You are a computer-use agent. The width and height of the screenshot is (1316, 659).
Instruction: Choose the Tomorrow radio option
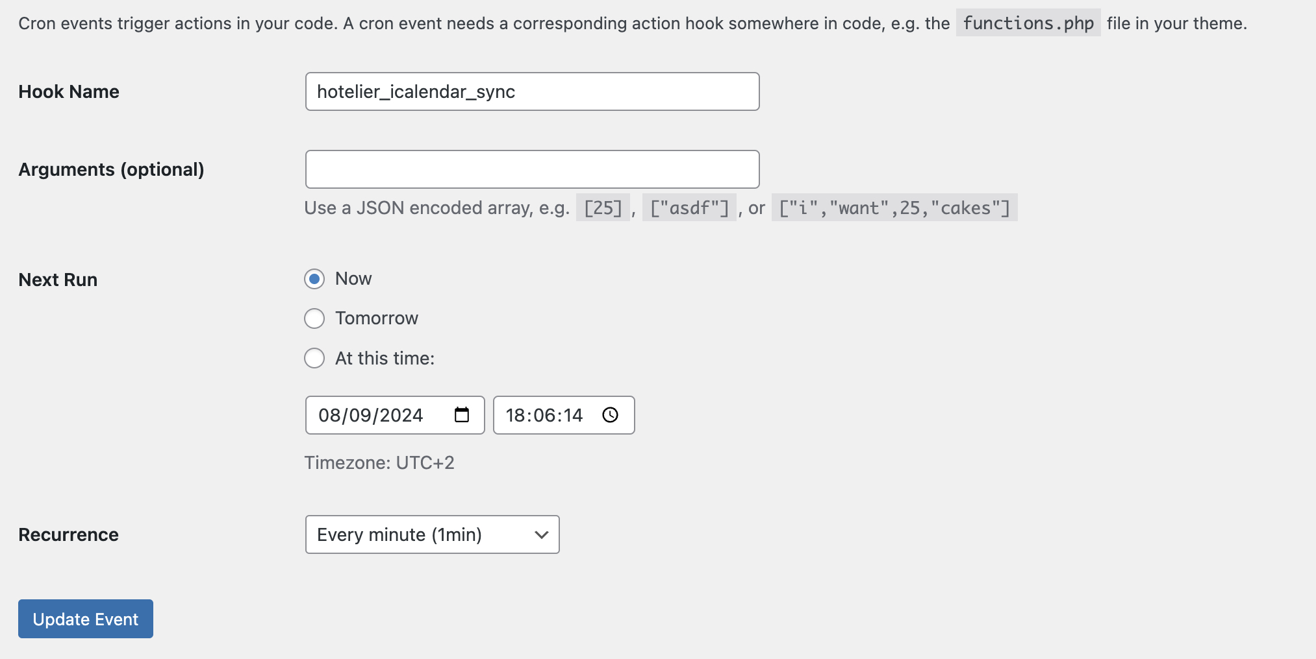point(314,318)
